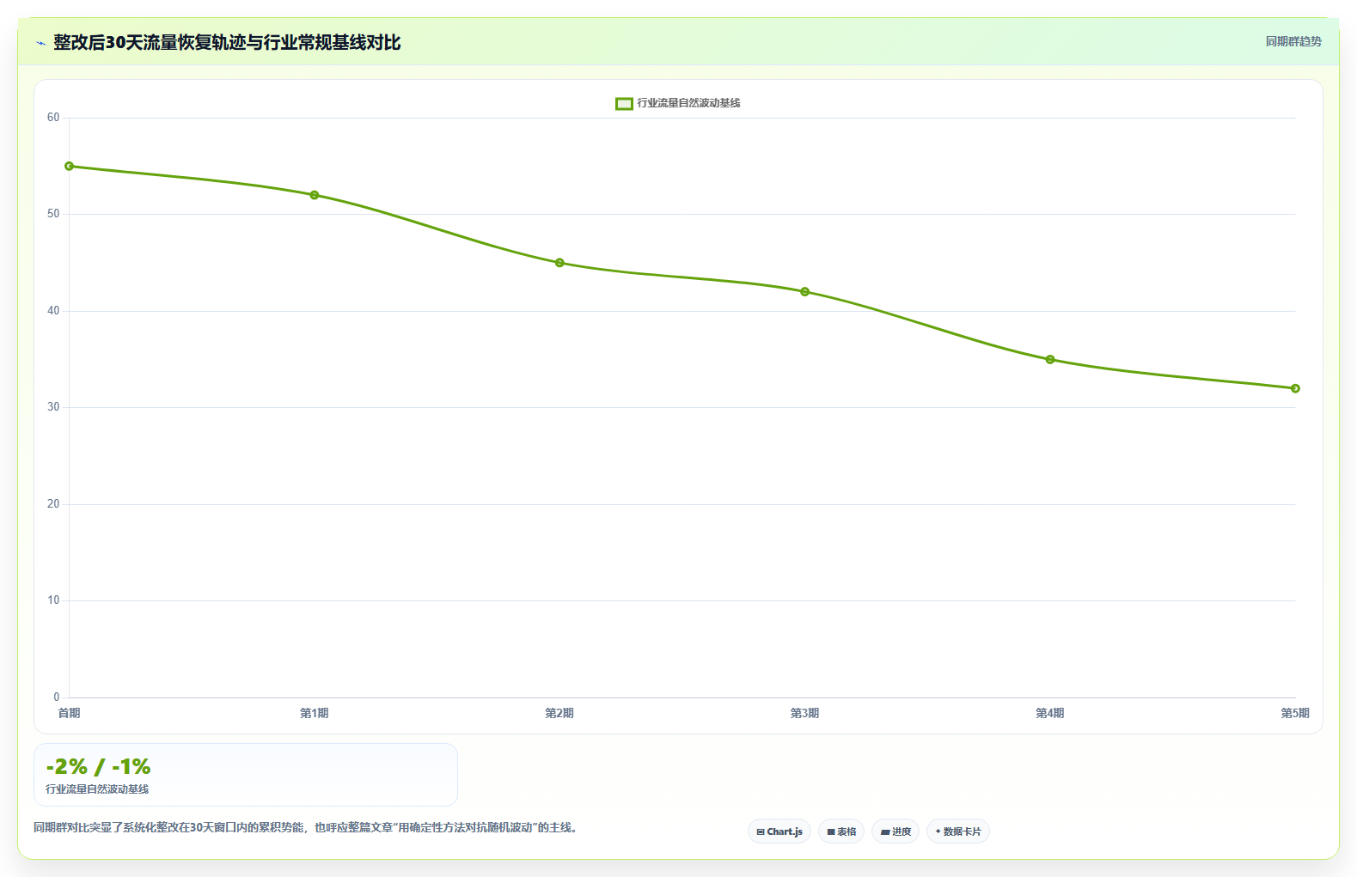Click the y-axis value 40
The image size is (1357, 877).
[53, 311]
